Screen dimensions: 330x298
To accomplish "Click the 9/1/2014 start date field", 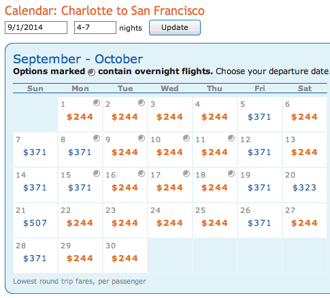I will click(36, 27).
